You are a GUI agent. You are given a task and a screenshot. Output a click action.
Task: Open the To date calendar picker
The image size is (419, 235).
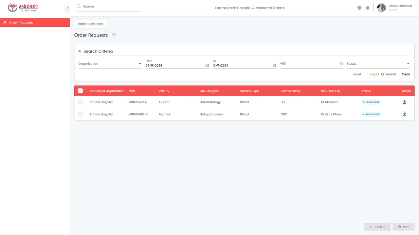coord(274,66)
